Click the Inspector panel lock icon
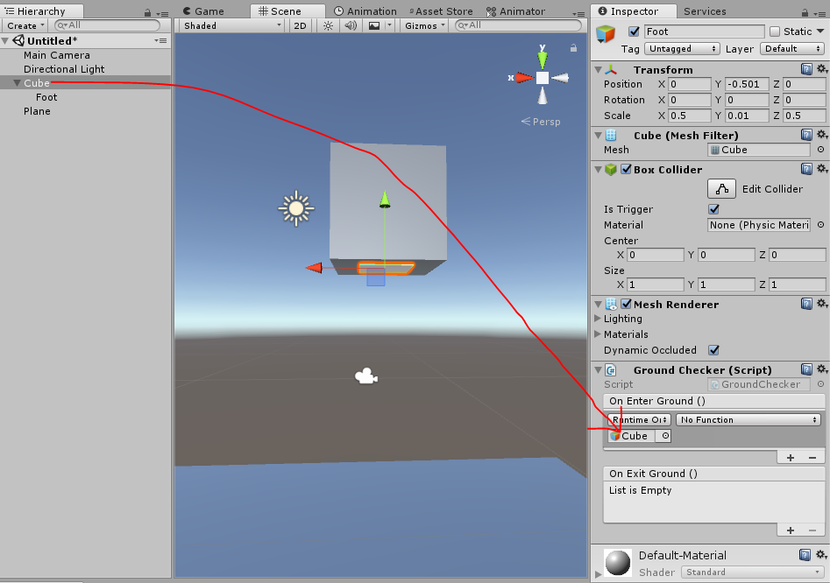 click(805, 12)
